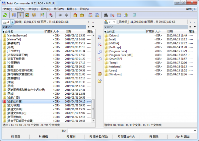
Task: Open the 文件(F) menu
Action: [x=8, y=9]
